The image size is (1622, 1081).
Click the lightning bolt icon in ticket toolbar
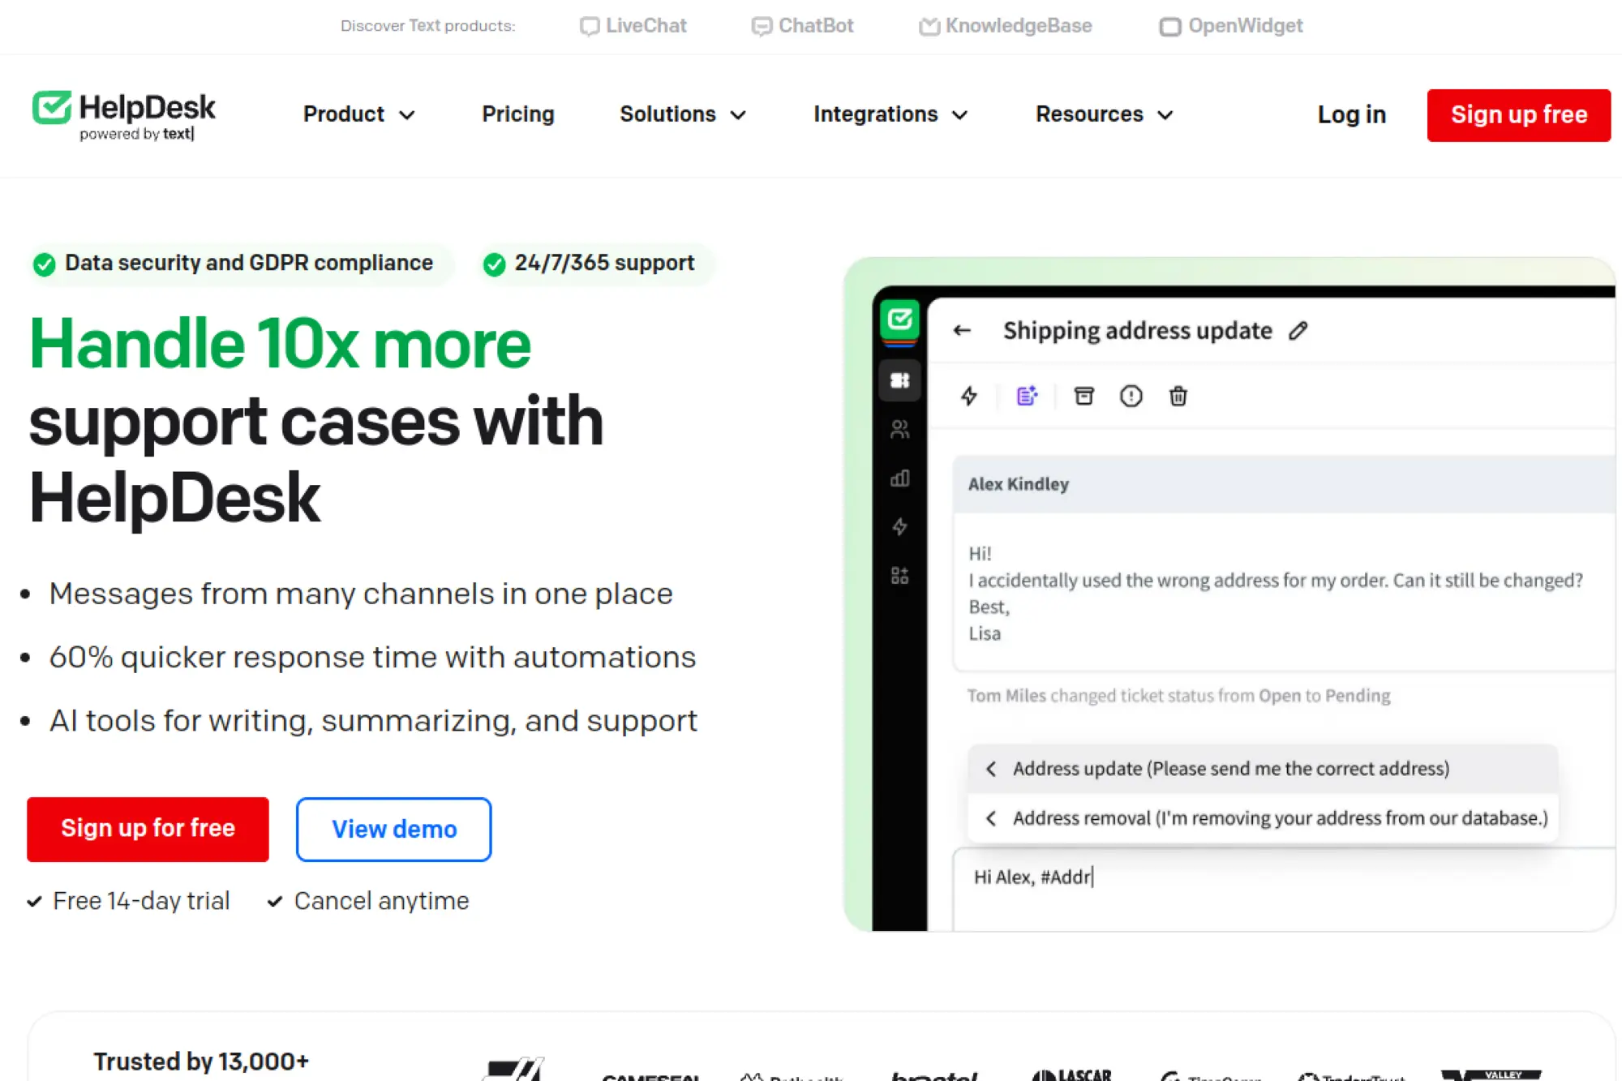coord(968,396)
